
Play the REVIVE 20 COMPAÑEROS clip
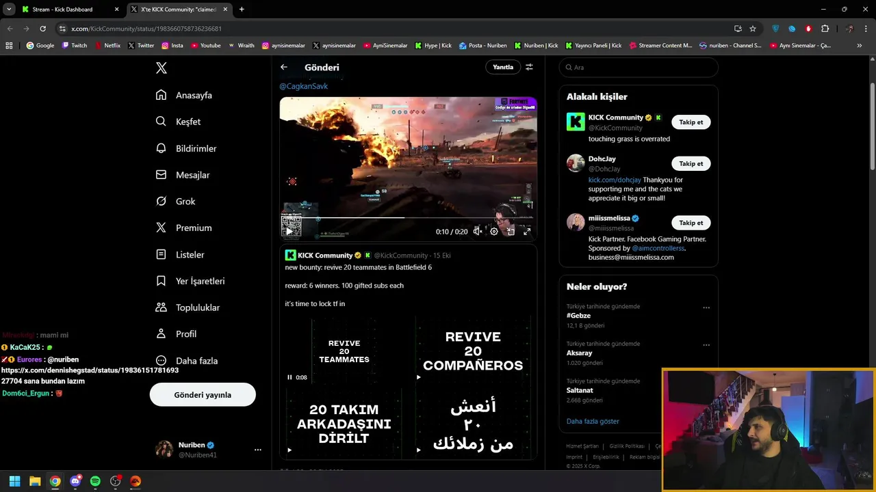pyautogui.click(x=419, y=377)
